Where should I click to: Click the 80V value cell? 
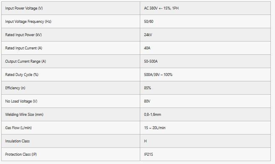pyautogui.click(x=205, y=101)
